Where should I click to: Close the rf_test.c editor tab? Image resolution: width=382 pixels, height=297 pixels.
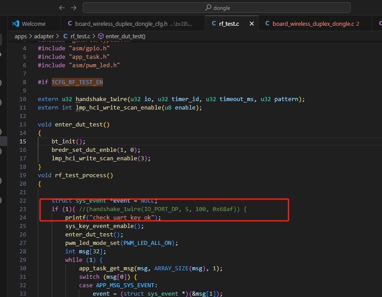[x=252, y=24]
